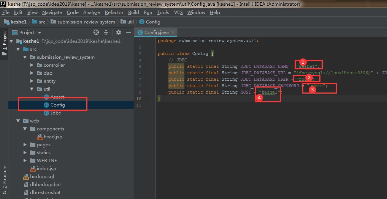The height and width of the screenshot is (199, 387).
Task: Open the View menu
Action: (32, 12)
